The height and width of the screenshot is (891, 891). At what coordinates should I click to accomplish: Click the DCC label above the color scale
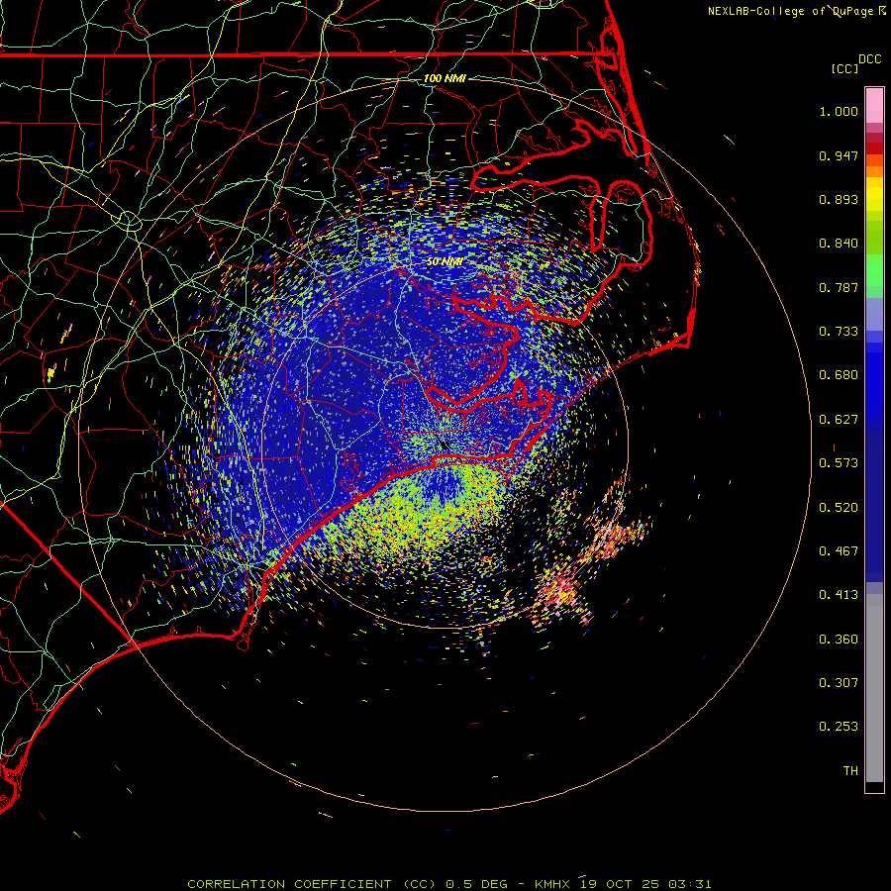click(x=869, y=59)
